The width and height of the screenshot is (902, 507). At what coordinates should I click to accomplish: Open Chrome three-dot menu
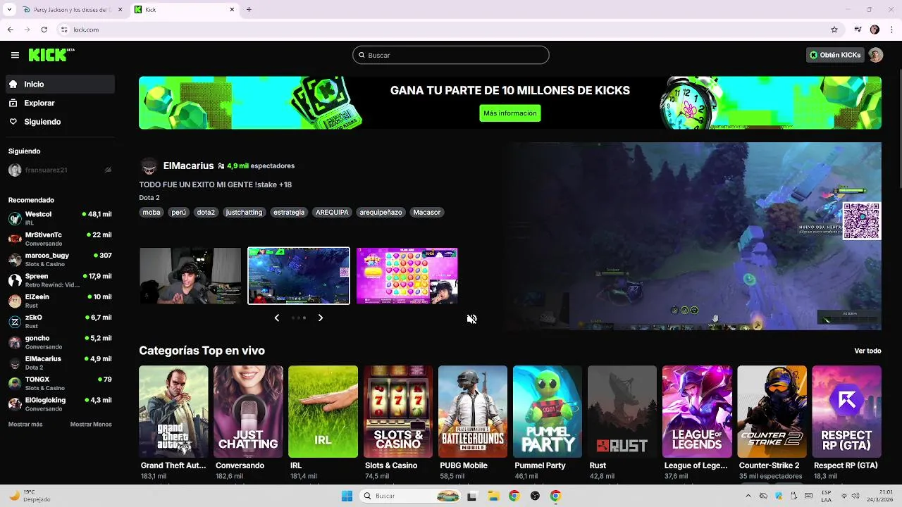[x=891, y=30]
